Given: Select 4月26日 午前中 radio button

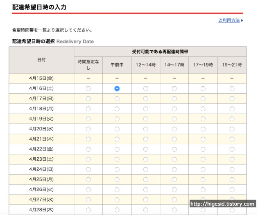Looking at the screenshot, I should [117, 190].
